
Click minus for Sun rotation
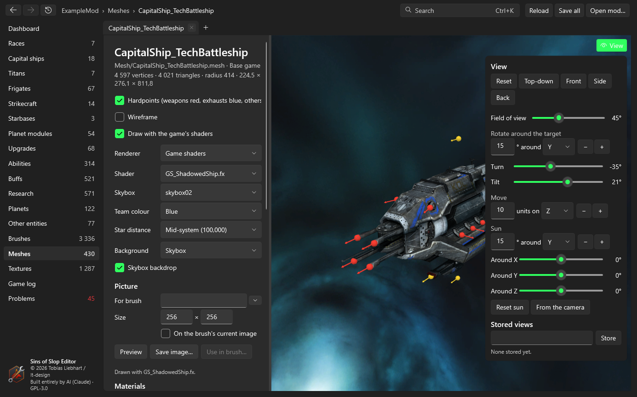(585, 242)
